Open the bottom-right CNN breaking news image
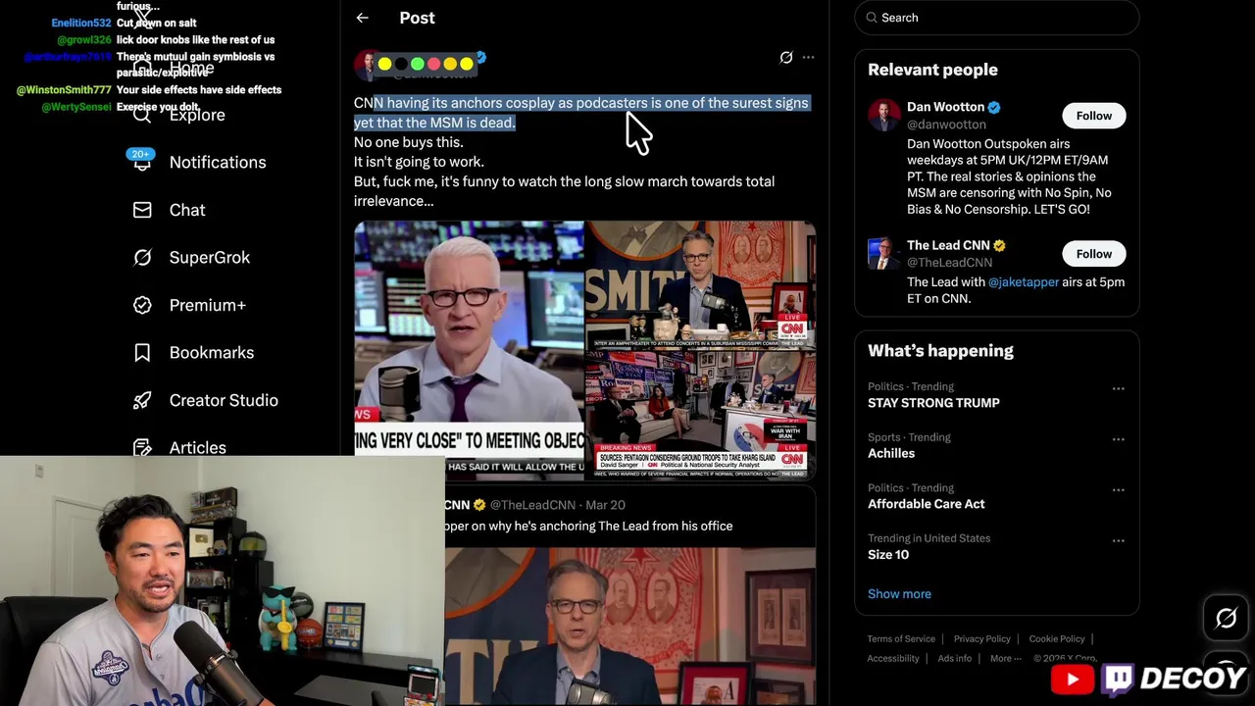Viewport: 1255px width, 706px height. [701, 415]
